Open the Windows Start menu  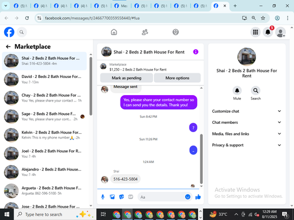pos(6,214)
